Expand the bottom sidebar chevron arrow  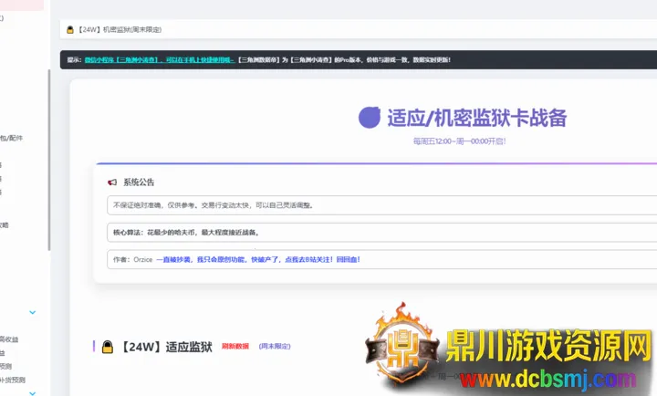point(33,392)
